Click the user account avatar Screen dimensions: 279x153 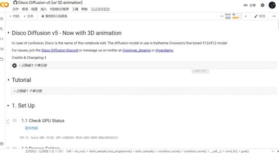(x=272, y=5)
